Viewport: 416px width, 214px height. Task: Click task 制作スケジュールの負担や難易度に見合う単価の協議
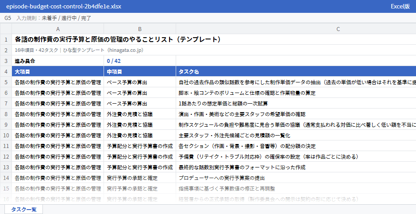[296, 125]
